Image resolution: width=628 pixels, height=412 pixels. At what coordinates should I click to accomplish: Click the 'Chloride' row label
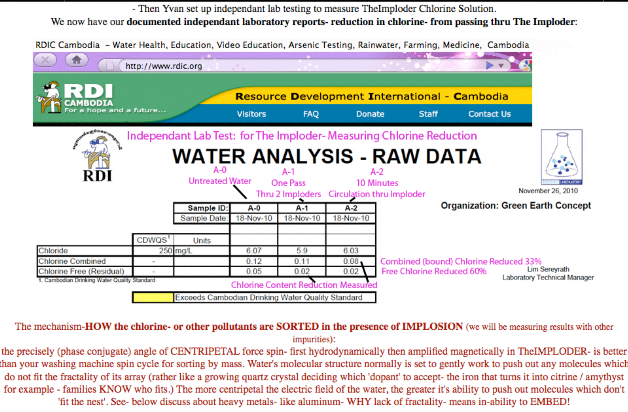coord(53,251)
